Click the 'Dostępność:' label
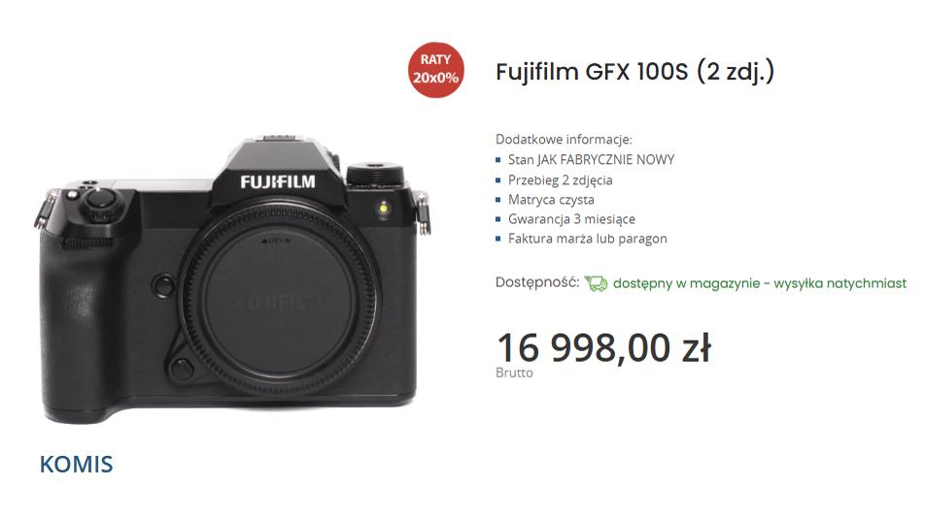Image resolution: width=925 pixels, height=520 pixels. [537, 282]
